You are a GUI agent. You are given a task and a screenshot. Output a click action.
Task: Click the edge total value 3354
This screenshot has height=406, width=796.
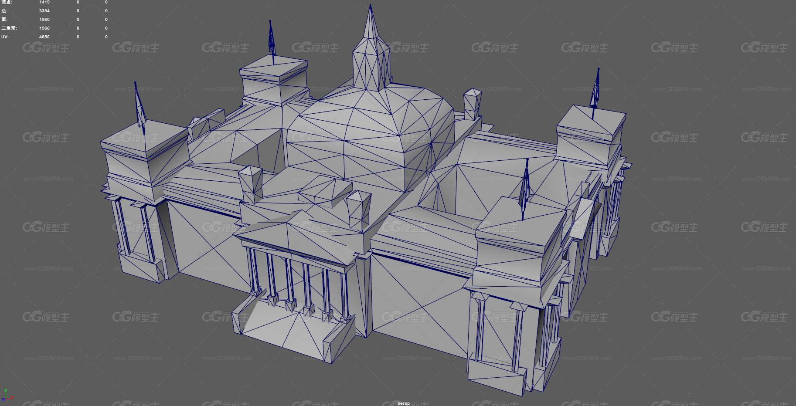point(44,11)
